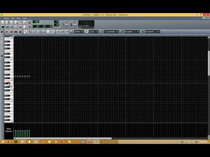The width and height of the screenshot is (210, 157).
Task: Copy selected notes
Action: click(x=48, y=32)
